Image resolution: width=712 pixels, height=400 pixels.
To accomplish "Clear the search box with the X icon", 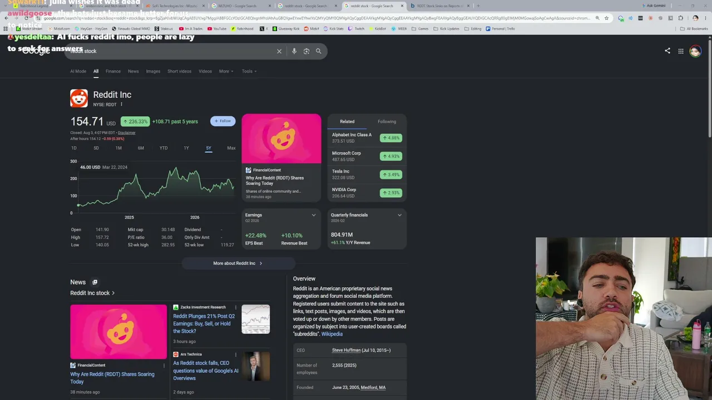I will pos(279,51).
